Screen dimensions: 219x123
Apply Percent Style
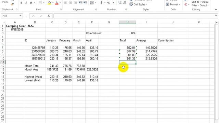click(109, 3)
